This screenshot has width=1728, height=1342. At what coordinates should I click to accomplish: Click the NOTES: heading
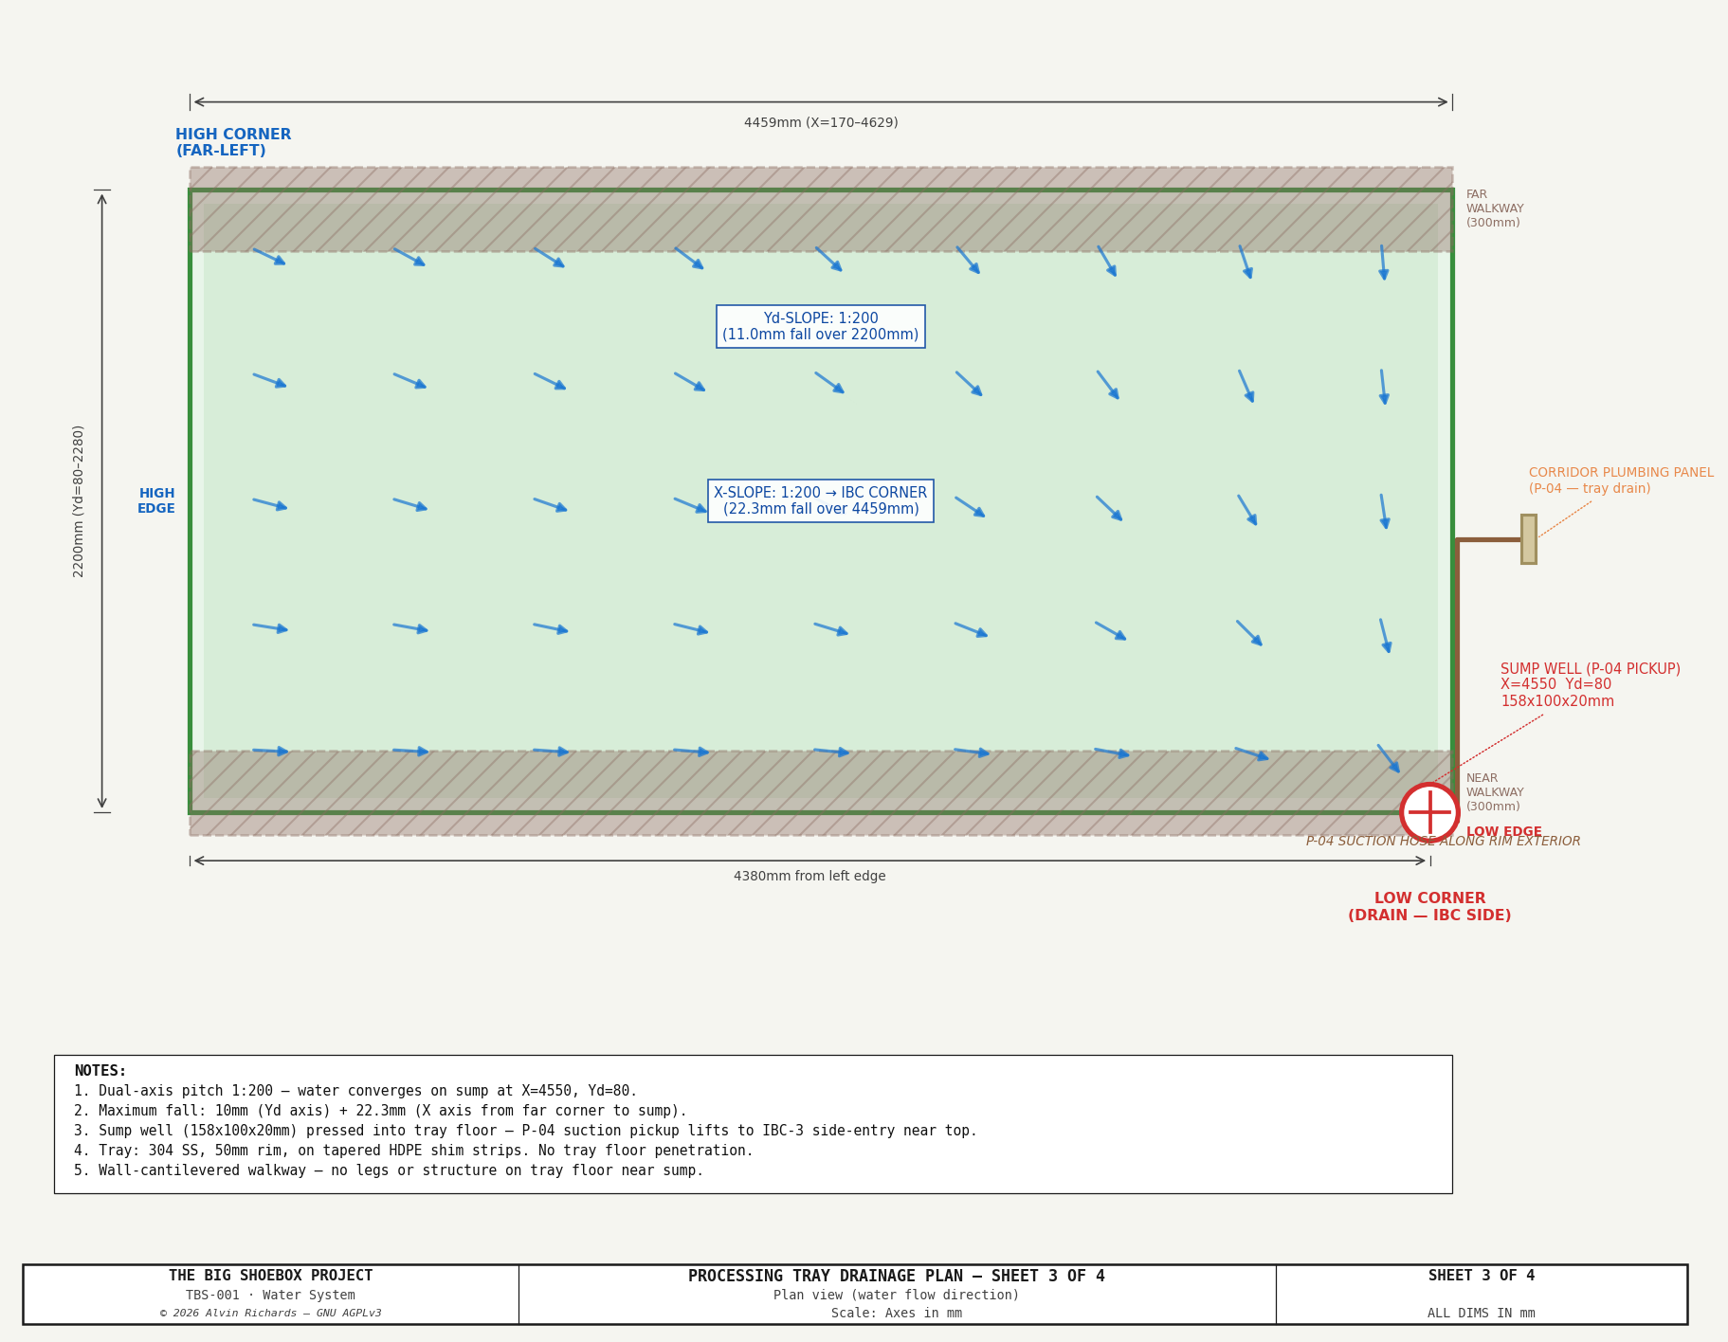(100, 1071)
